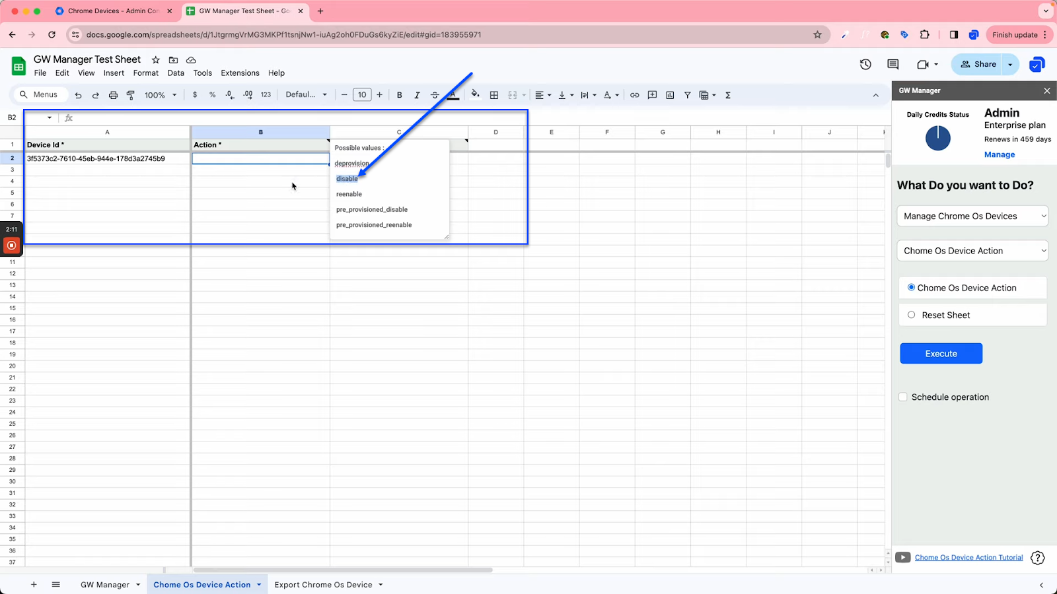Click the font size input field
1057x594 pixels.
362,95
